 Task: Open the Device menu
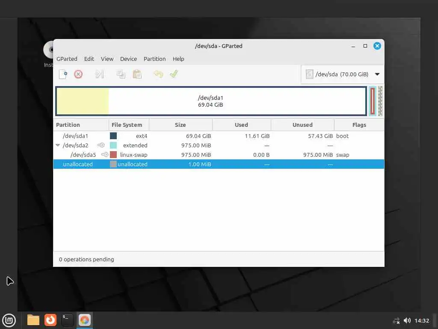128,59
